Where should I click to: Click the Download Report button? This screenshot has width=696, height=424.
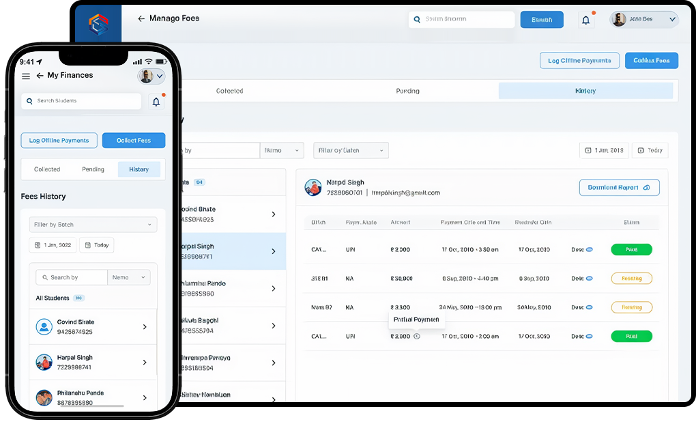(619, 188)
